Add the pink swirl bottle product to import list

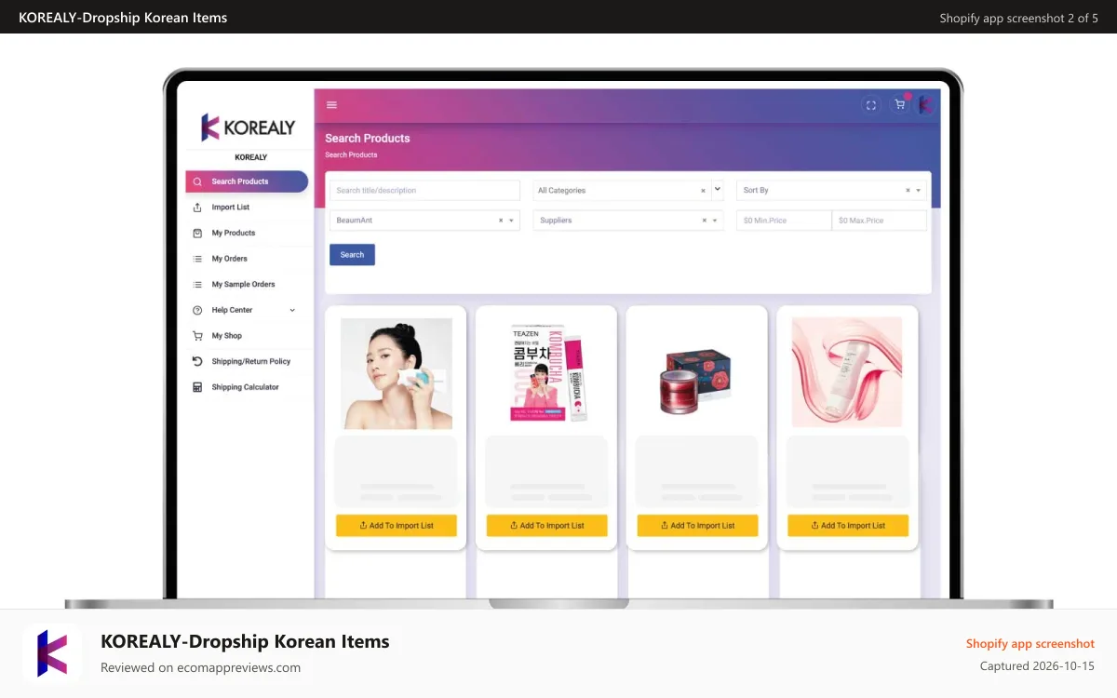[x=848, y=526]
